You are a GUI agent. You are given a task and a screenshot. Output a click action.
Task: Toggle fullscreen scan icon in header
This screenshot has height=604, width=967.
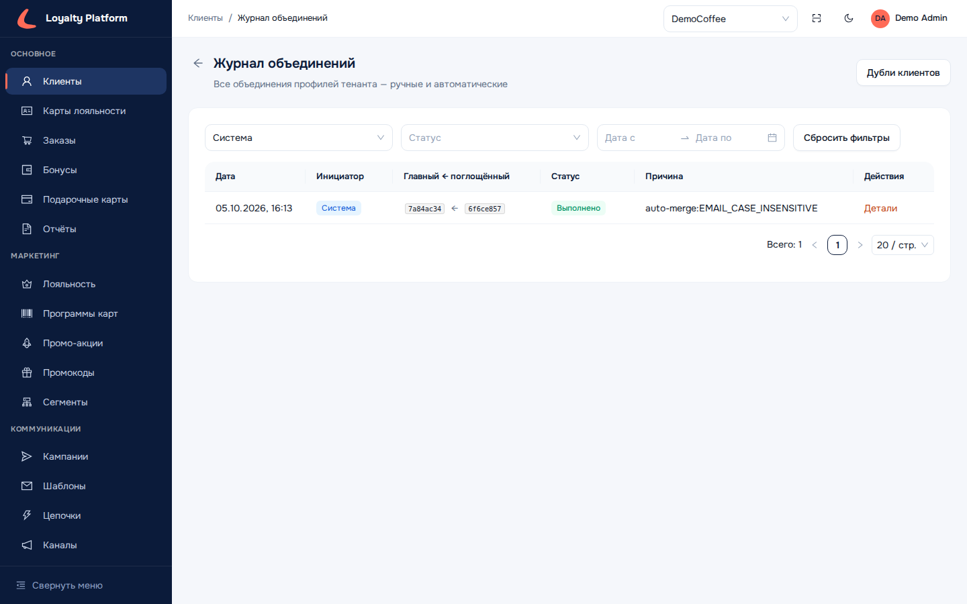[x=817, y=18]
